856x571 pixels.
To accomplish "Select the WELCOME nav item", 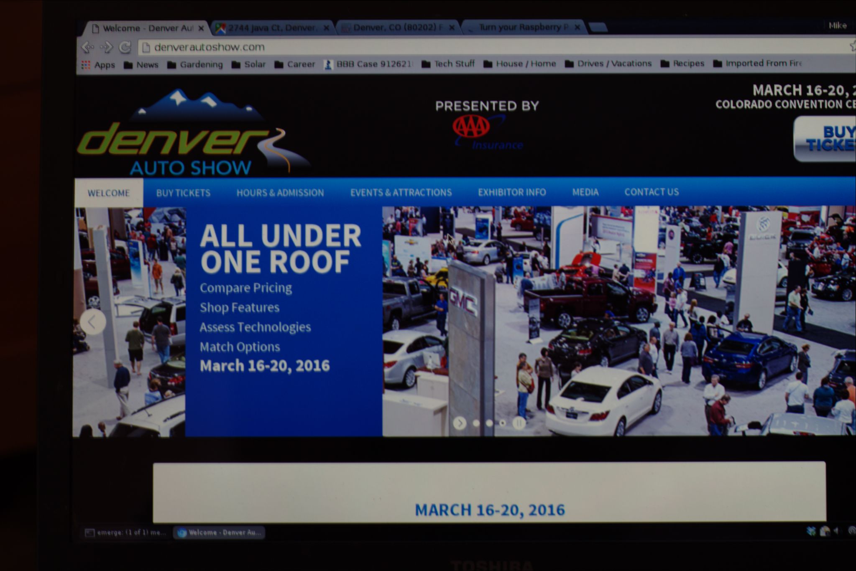I will click(109, 193).
